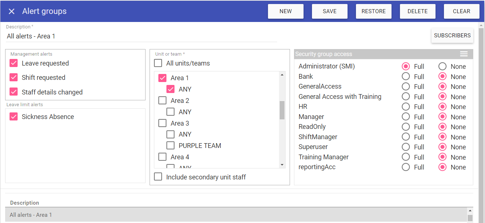This screenshot has width=485, height=223.
Task: Select the Area 2 tree checkbox
Action: coord(162,101)
